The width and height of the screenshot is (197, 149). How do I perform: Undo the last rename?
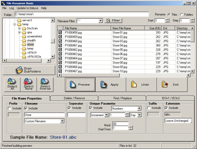point(142,85)
